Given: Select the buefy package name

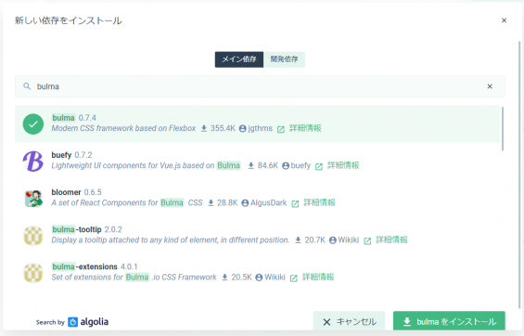Looking at the screenshot, I should [61, 155].
